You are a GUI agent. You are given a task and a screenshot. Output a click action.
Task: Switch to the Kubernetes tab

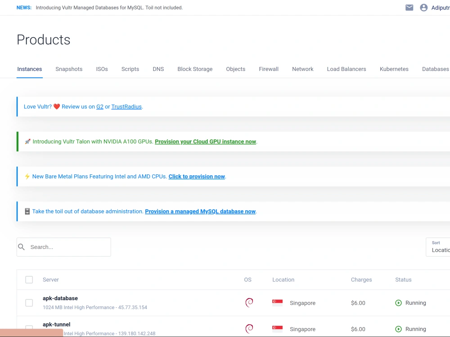[394, 69]
